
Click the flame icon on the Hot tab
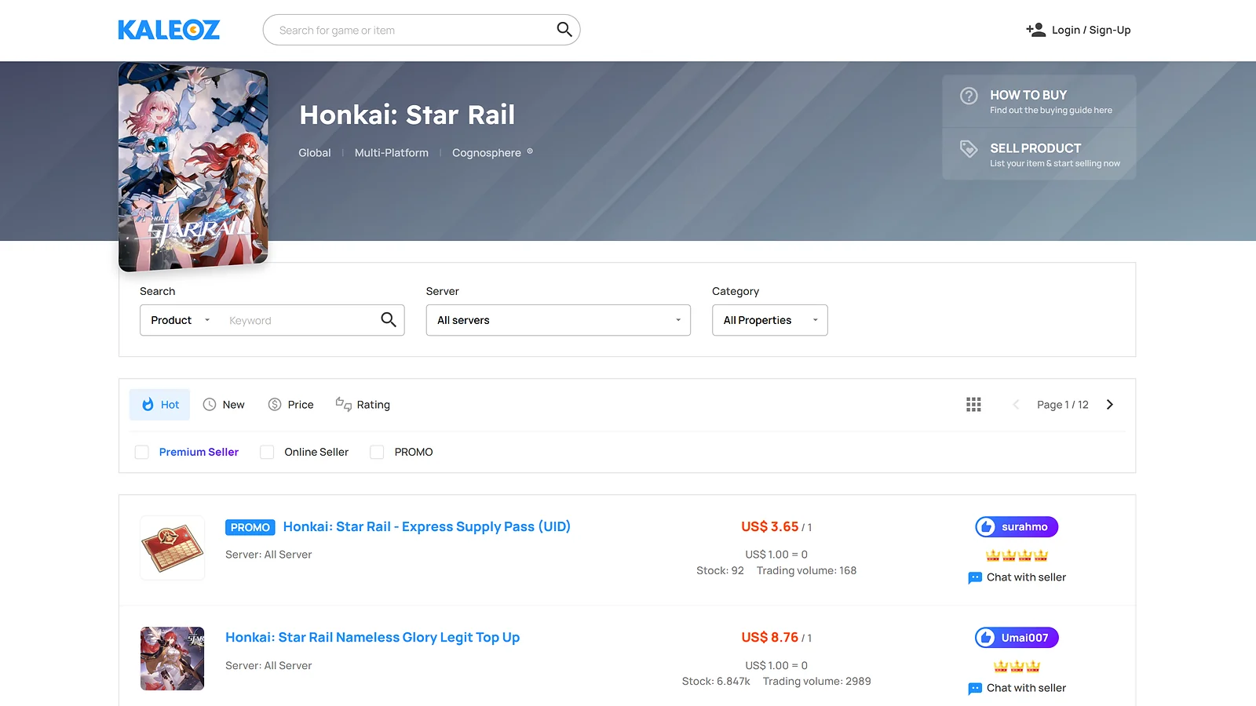tap(148, 405)
